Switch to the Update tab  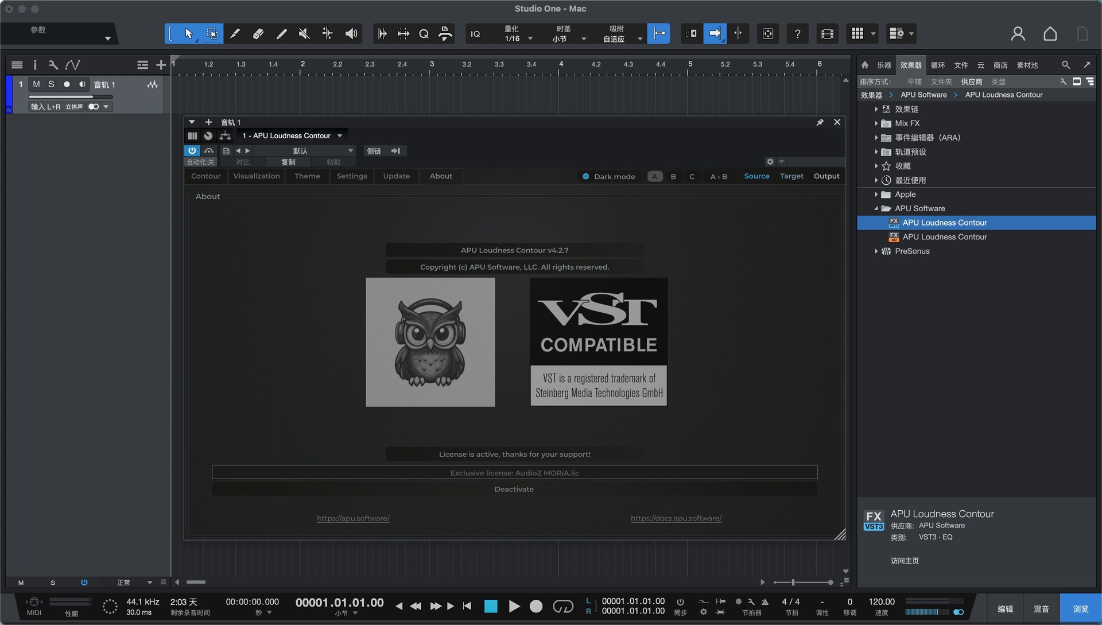click(x=397, y=176)
